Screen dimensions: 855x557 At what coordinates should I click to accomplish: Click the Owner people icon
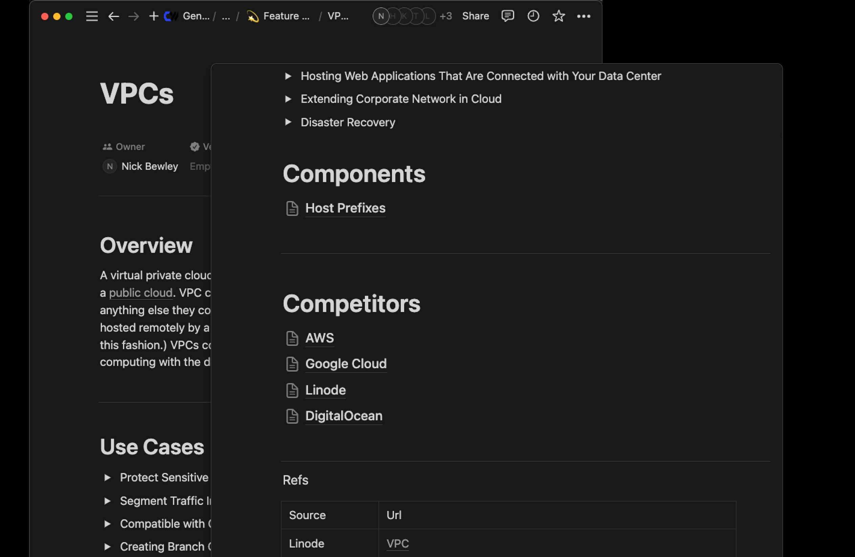107,147
